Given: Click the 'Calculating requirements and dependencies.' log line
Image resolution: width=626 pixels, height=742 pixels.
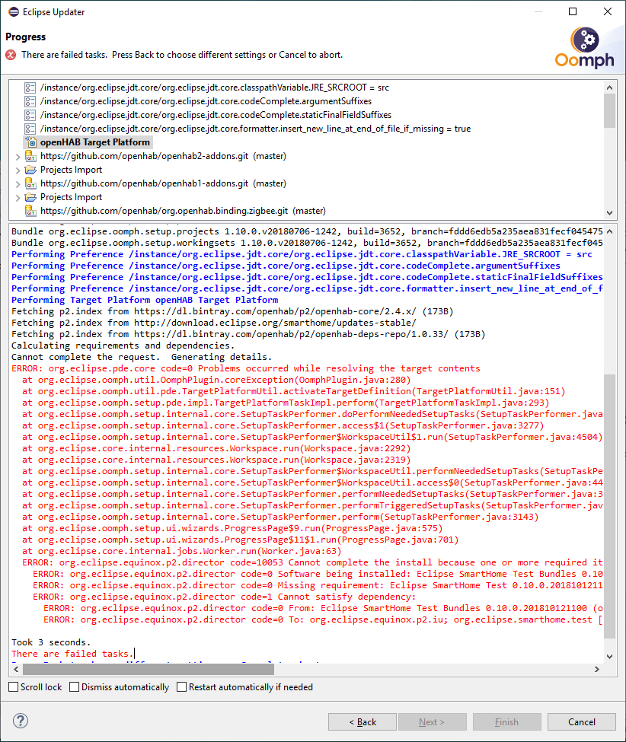Looking at the screenshot, I should [x=123, y=346].
